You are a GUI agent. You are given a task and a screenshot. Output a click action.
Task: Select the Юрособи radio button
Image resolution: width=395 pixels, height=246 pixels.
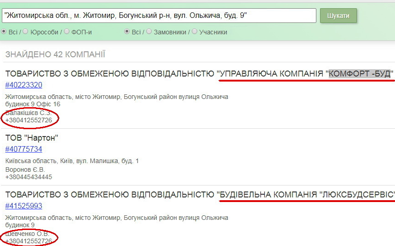coord(26,32)
